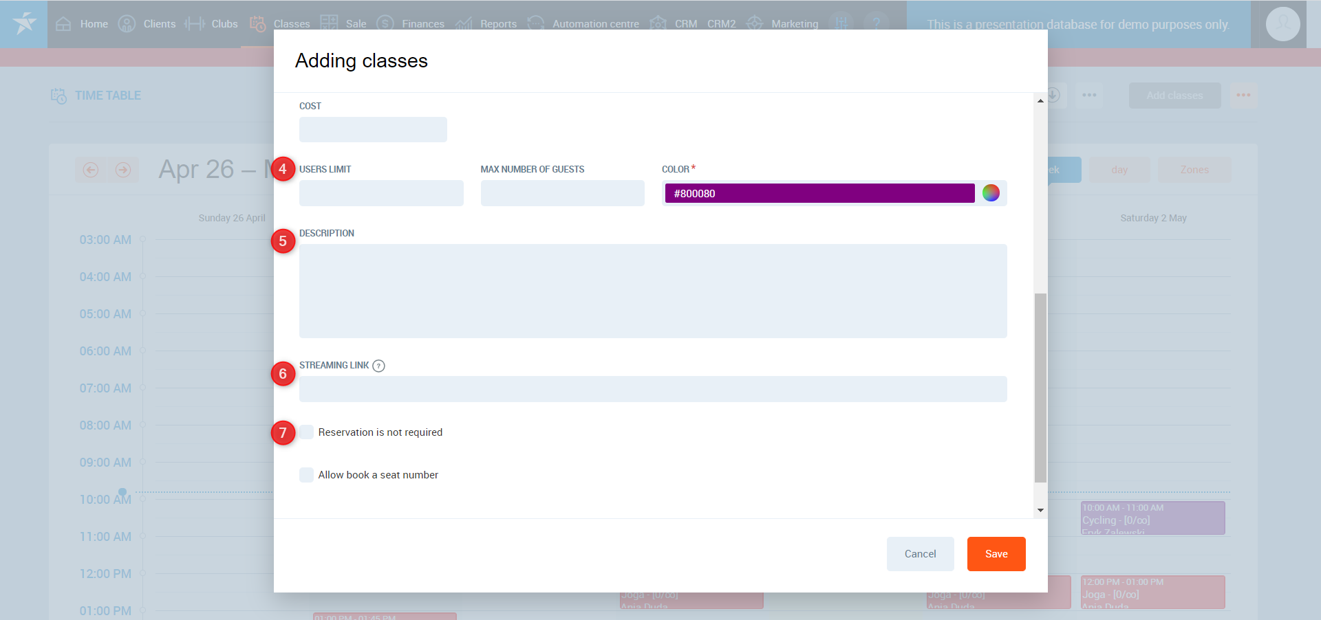Click the Cancel button
1321x620 pixels.
[x=920, y=554]
